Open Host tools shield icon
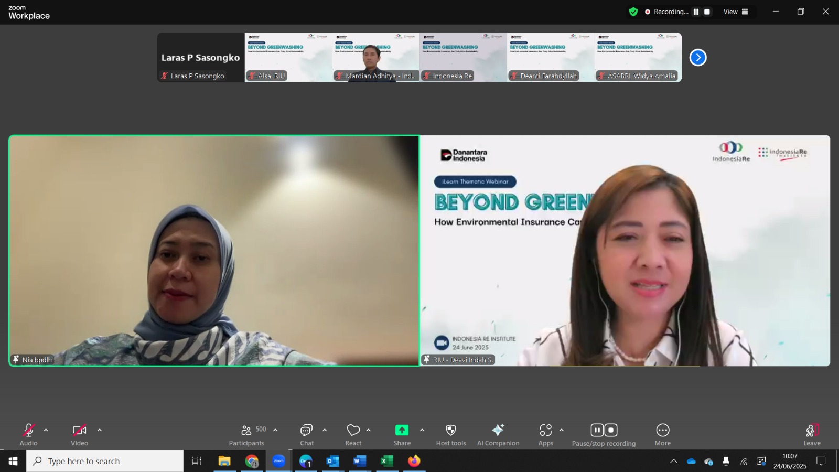Screen dimensions: 839x472 450,435
